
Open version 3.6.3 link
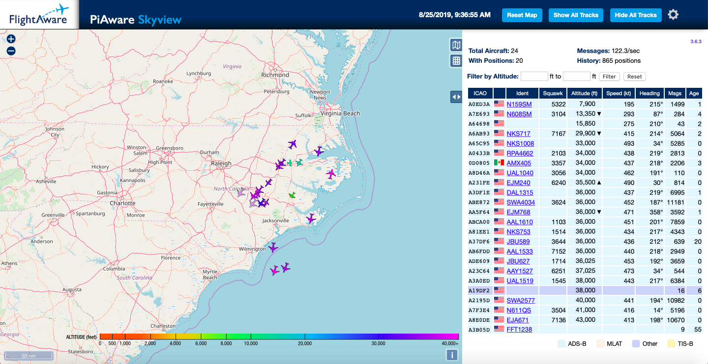[x=696, y=42]
